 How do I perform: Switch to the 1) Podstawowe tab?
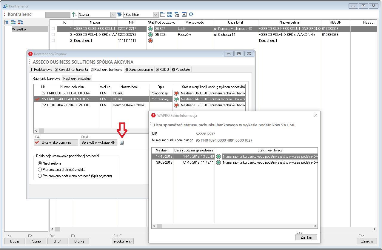(41, 70)
